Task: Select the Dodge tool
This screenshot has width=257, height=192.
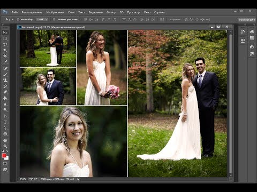Action: (5, 110)
